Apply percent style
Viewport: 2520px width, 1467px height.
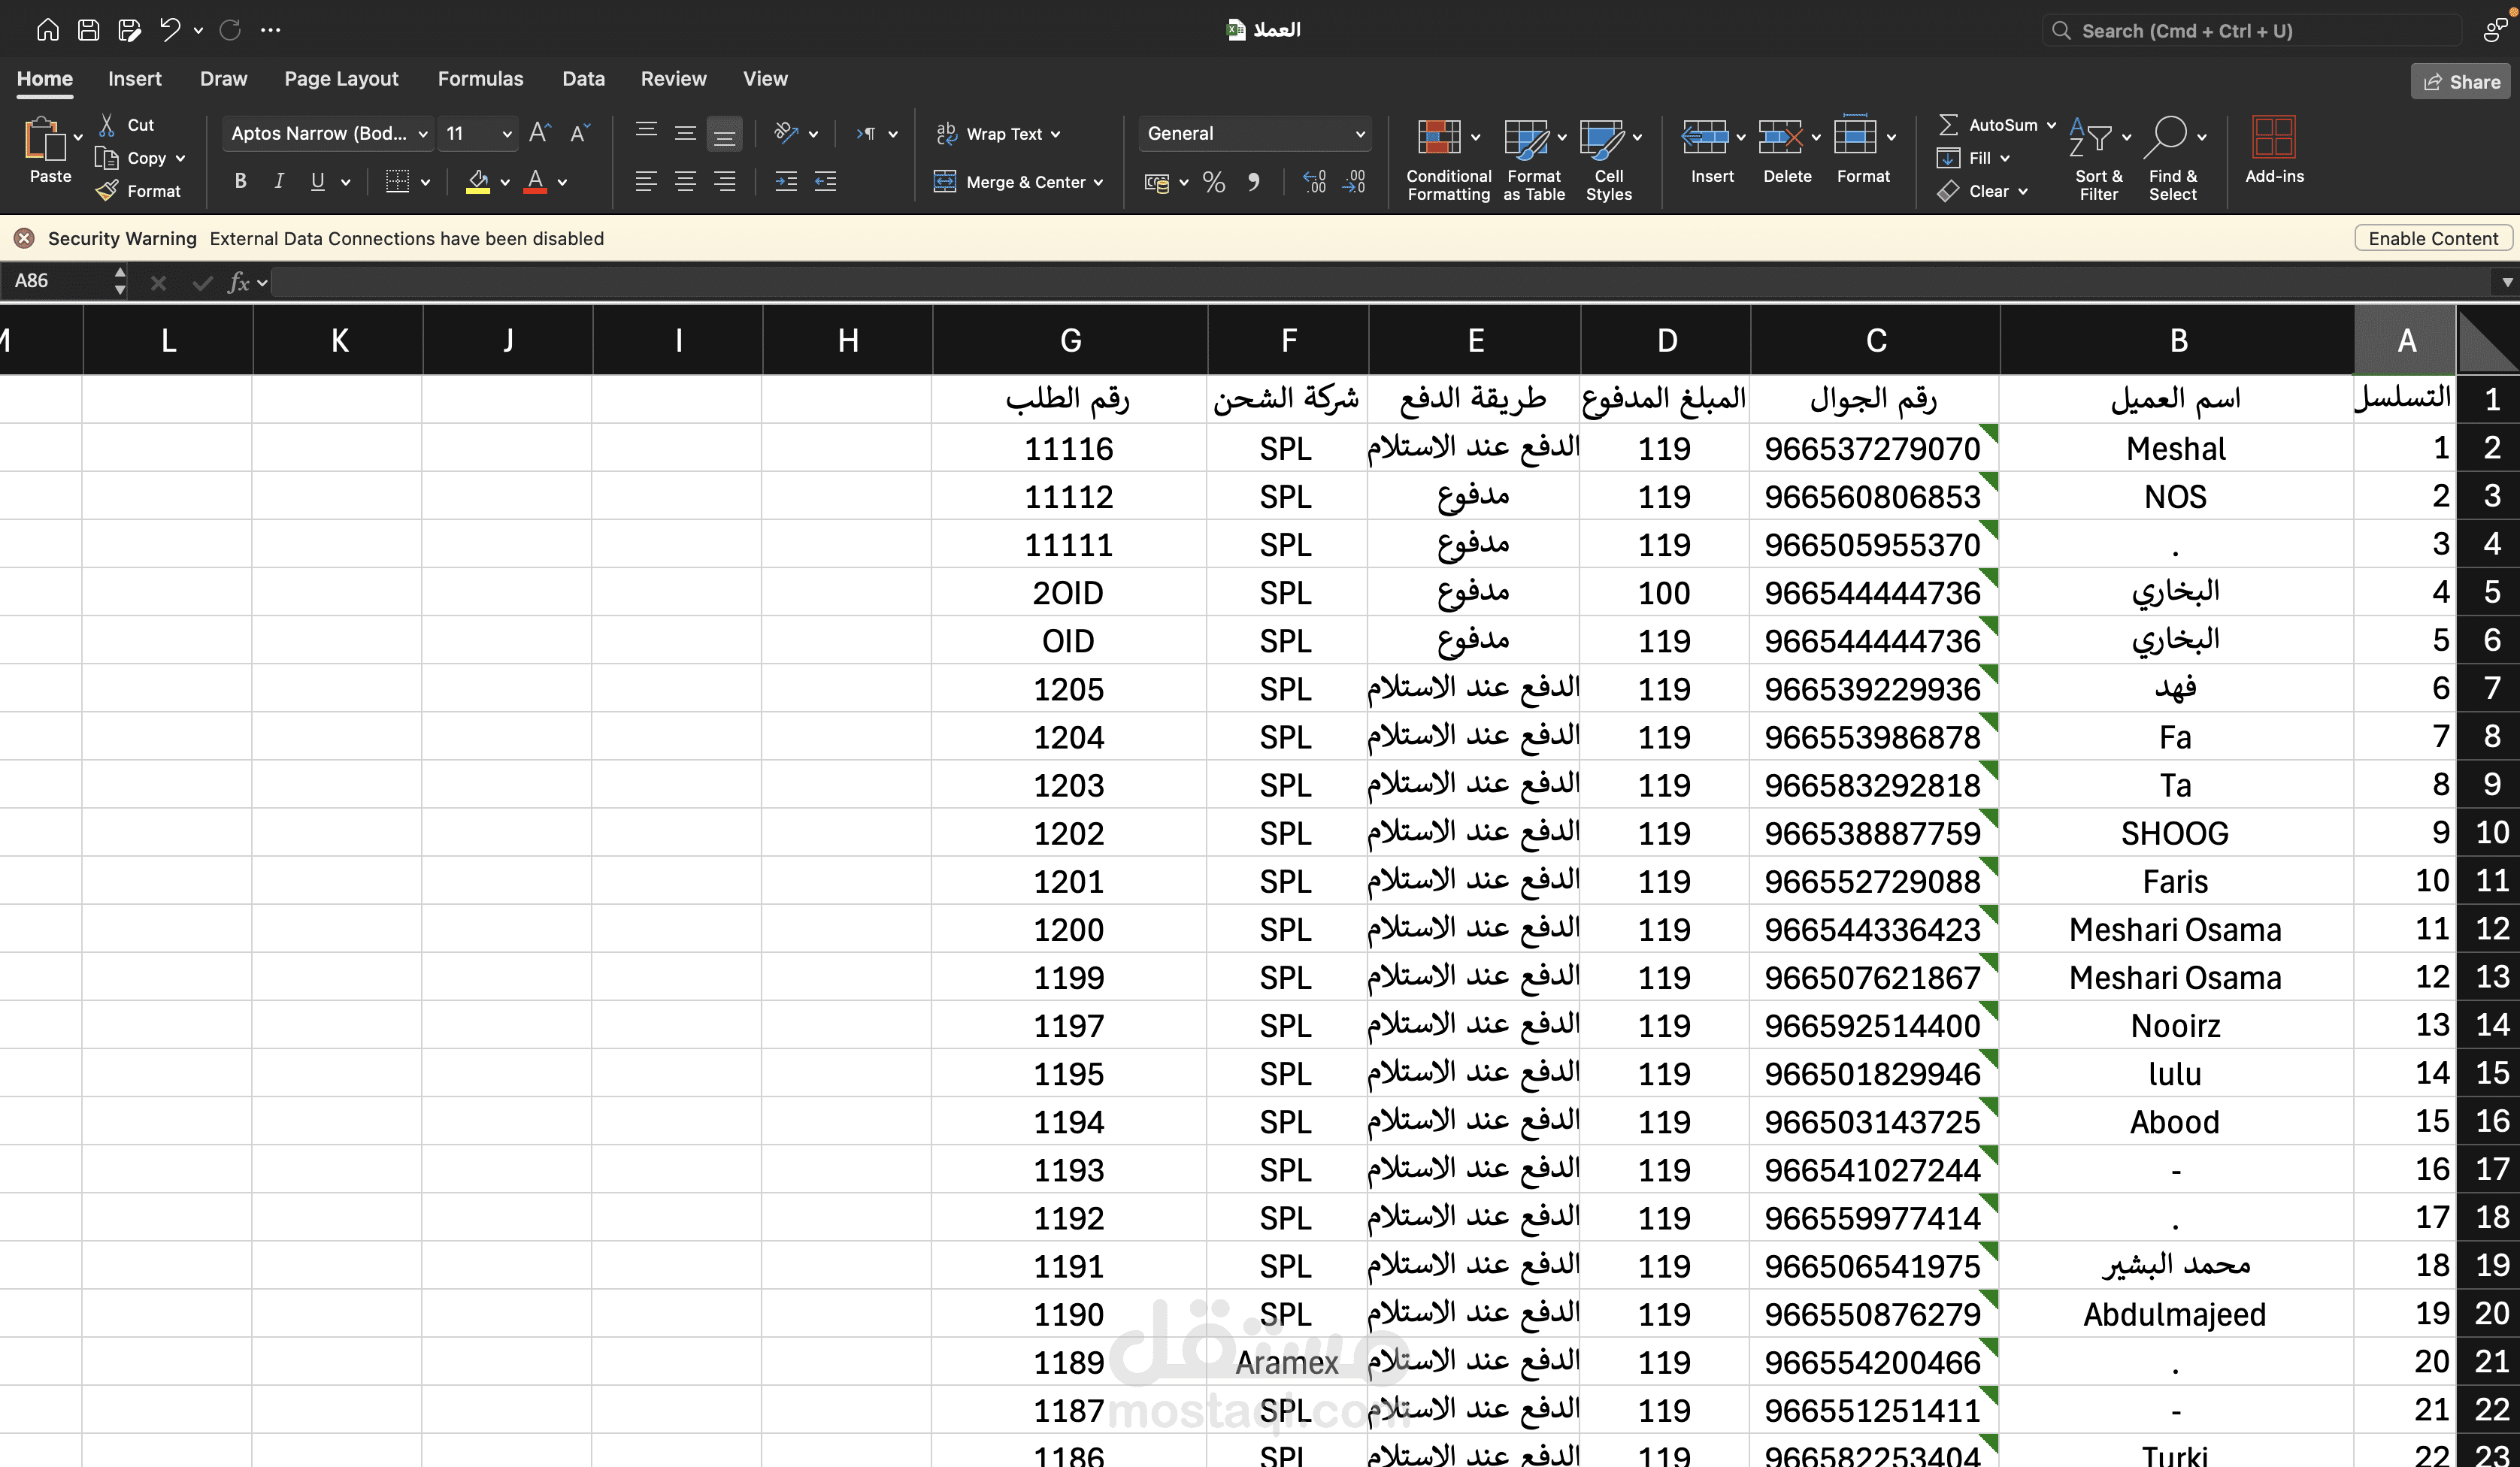(x=1214, y=182)
